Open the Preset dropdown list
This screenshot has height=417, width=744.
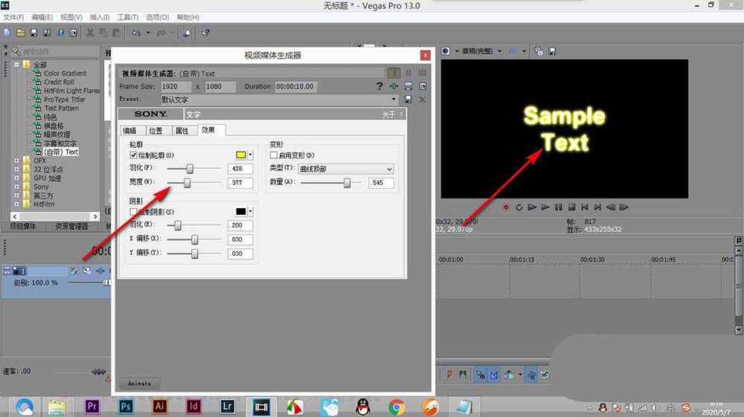pyautogui.click(x=394, y=100)
